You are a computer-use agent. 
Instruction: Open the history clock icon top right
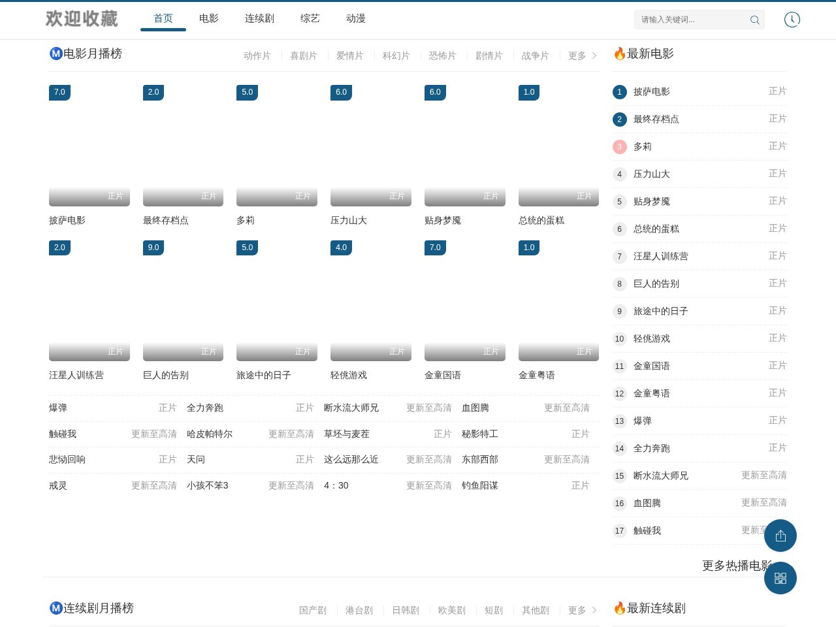pyautogui.click(x=792, y=20)
